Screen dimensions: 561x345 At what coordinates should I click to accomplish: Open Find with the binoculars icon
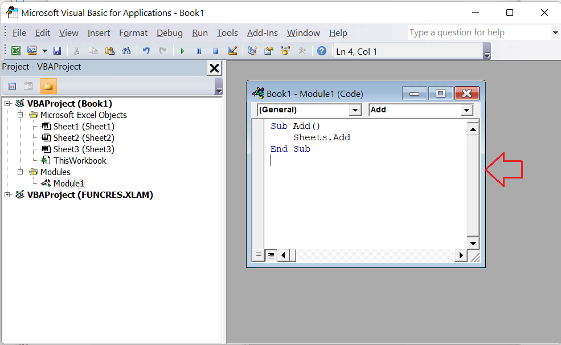coord(126,51)
